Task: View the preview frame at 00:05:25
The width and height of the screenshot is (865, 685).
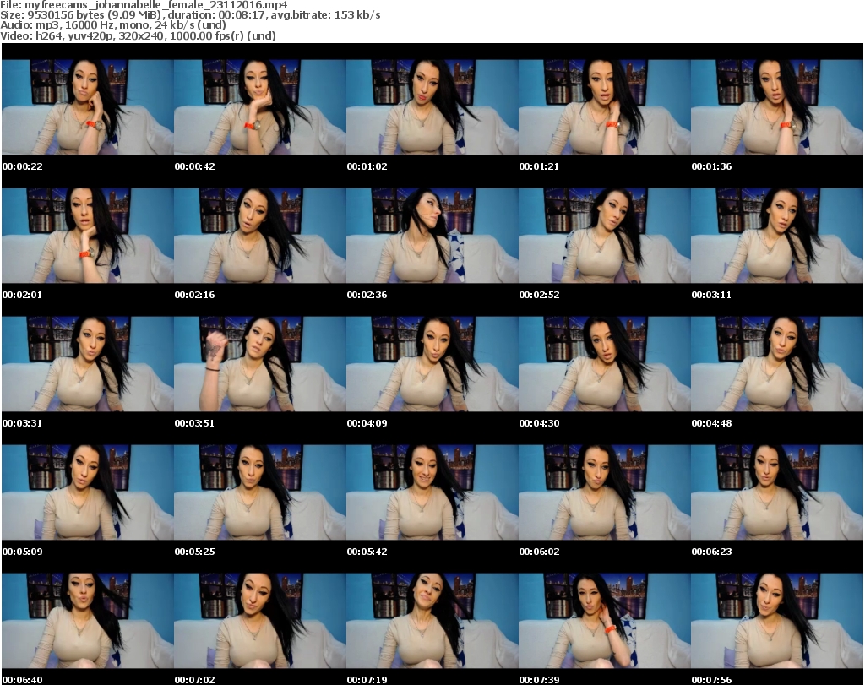Action: coord(260,492)
